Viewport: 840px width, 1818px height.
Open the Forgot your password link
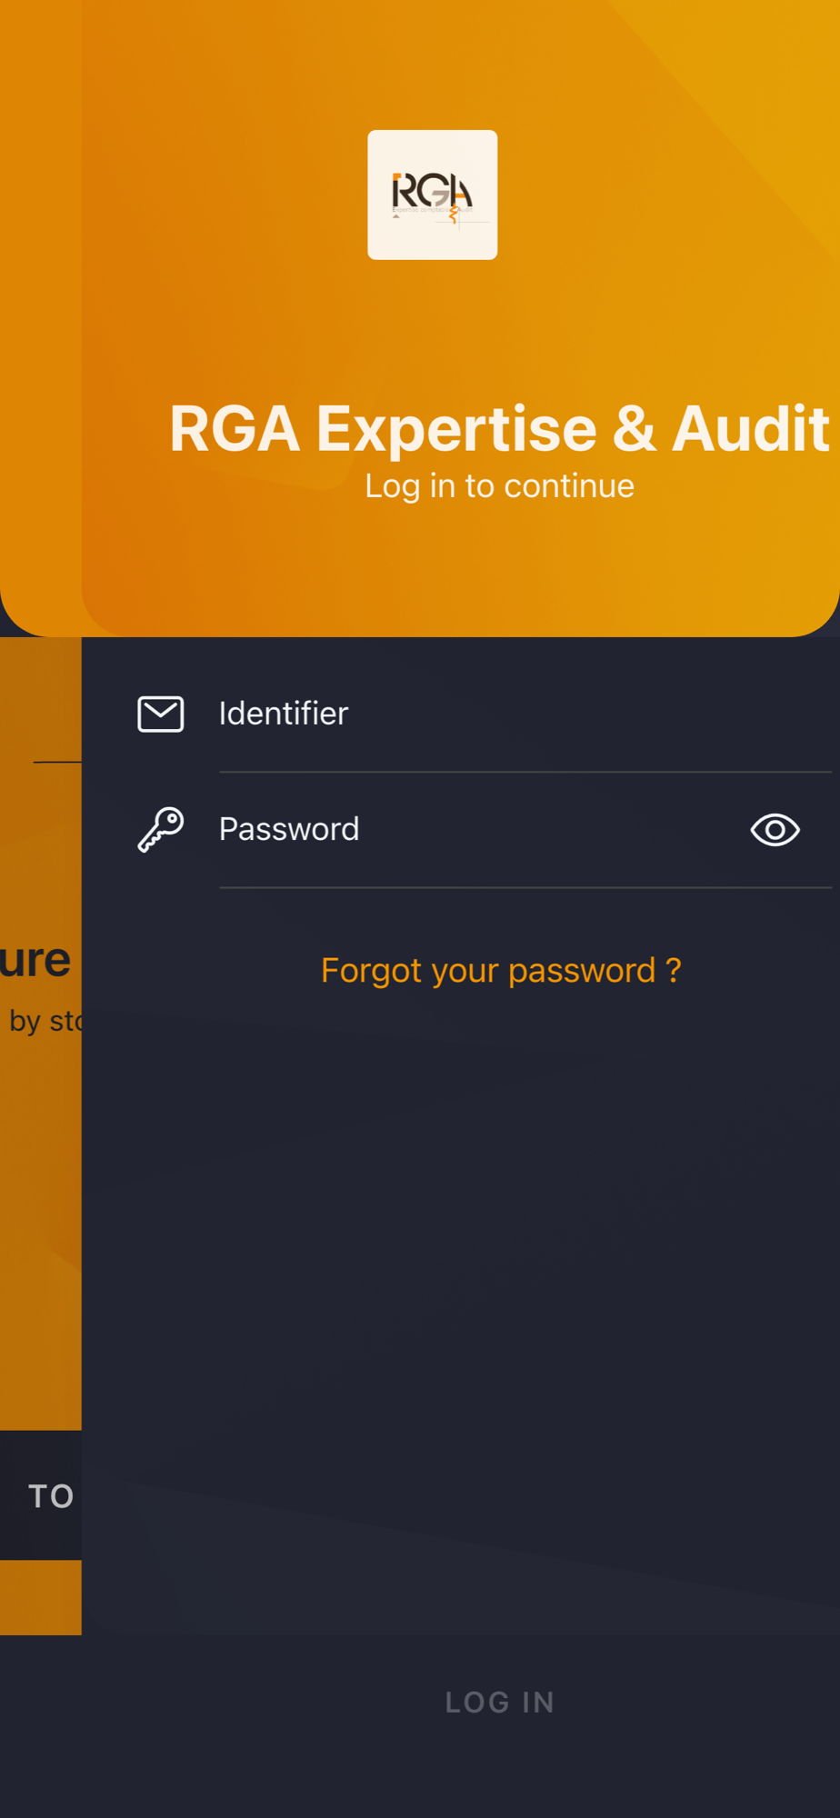[501, 971]
